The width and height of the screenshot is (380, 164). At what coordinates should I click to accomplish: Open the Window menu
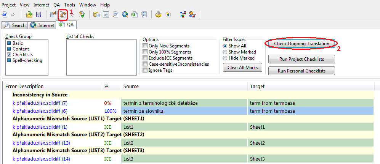pyautogui.click(x=88, y=5)
